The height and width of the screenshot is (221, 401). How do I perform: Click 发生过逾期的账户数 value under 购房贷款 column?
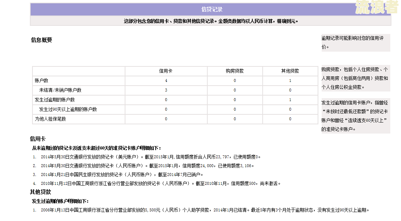pos(235,100)
